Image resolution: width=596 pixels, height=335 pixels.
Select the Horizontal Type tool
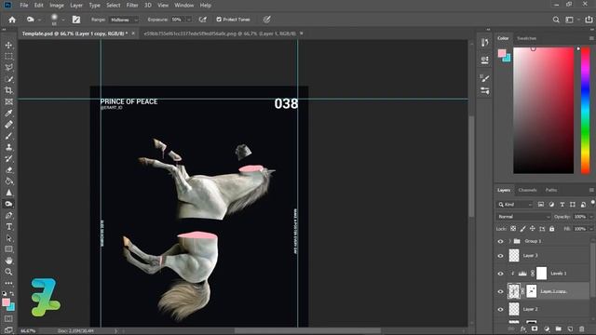click(8, 227)
